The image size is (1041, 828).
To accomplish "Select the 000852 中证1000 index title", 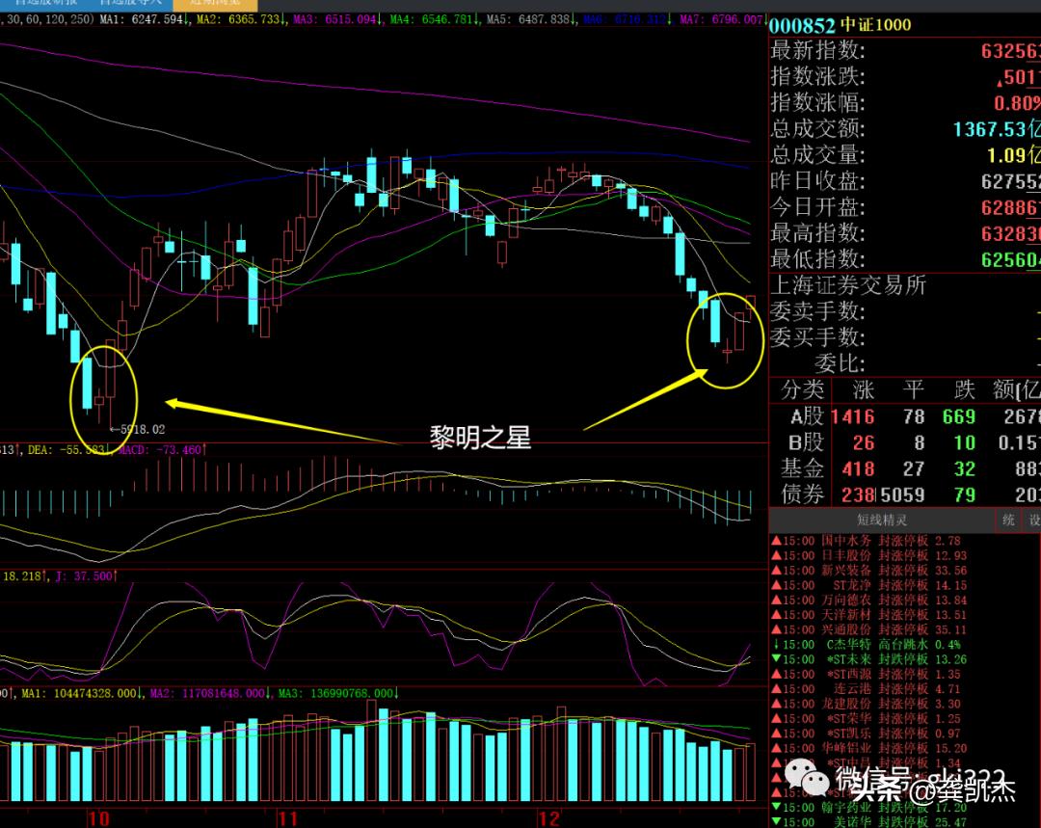I will pyautogui.click(x=840, y=25).
